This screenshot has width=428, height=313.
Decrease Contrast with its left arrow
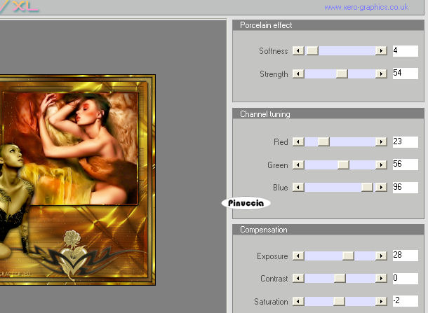pos(298,278)
